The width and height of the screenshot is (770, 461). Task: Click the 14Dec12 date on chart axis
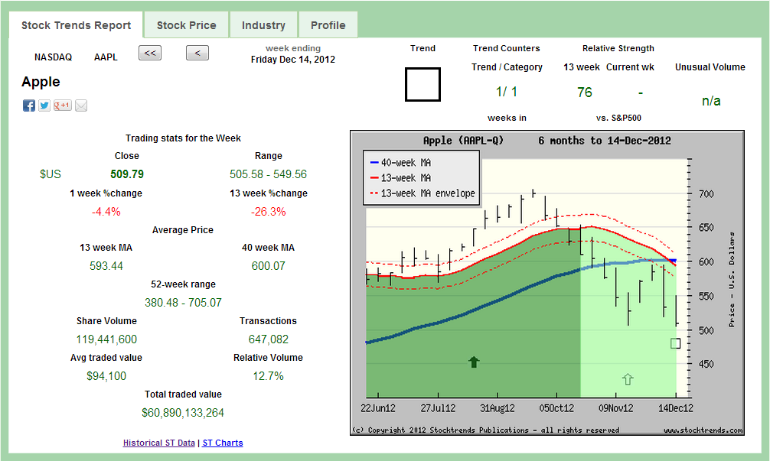(676, 408)
